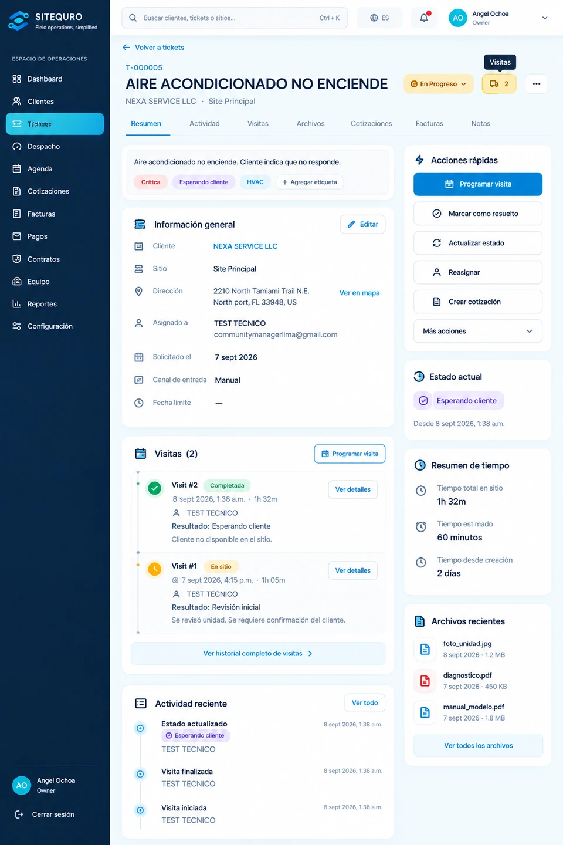Click Ver detalles for Visit #2
563x845 pixels.
[x=352, y=489]
